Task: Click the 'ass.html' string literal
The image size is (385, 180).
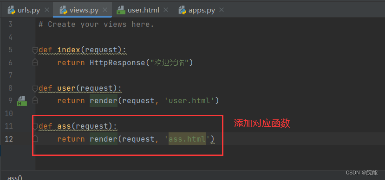Action: tap(187, 139)
